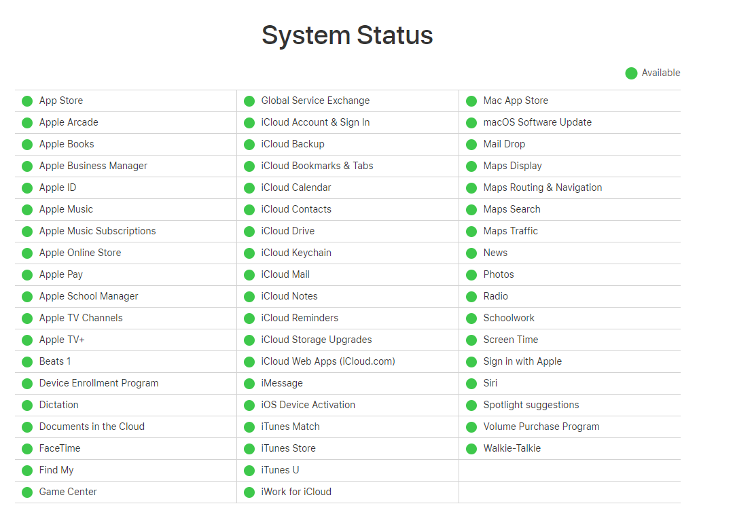735x506 pixels.
Task: Click the green dot beside Maps Search
Action: tap(471, 210)
